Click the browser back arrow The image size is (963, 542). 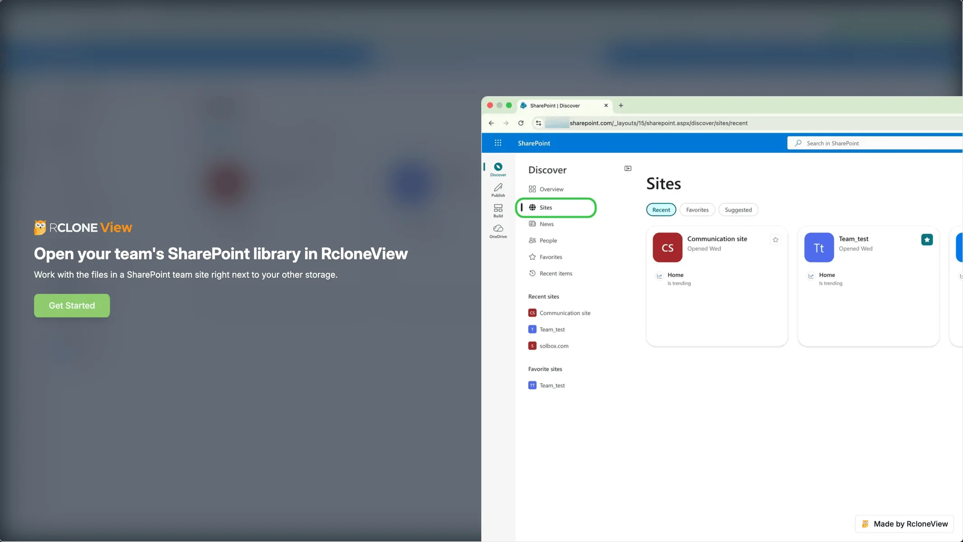pos(491,123)
